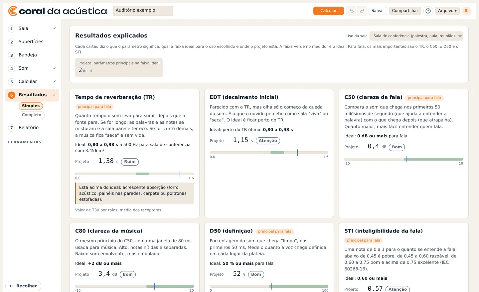Screen dimensions: 479x292
Task: Open the Uso da sala dropdown
Action: [x=416, y=36]
